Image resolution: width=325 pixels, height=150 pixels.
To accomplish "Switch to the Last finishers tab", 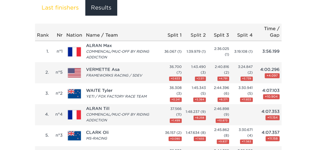I will click(x=60, y=8).
